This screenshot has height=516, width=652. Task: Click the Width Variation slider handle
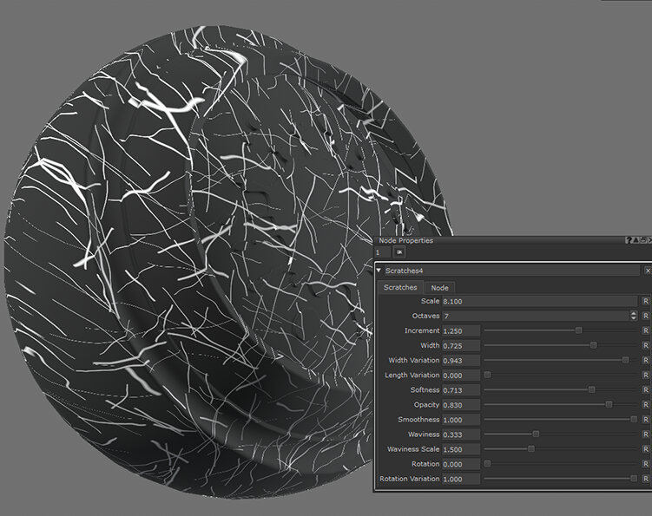[625, 360]
